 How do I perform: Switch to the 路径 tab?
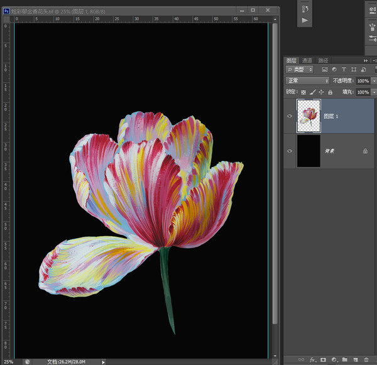coord(323,60)
